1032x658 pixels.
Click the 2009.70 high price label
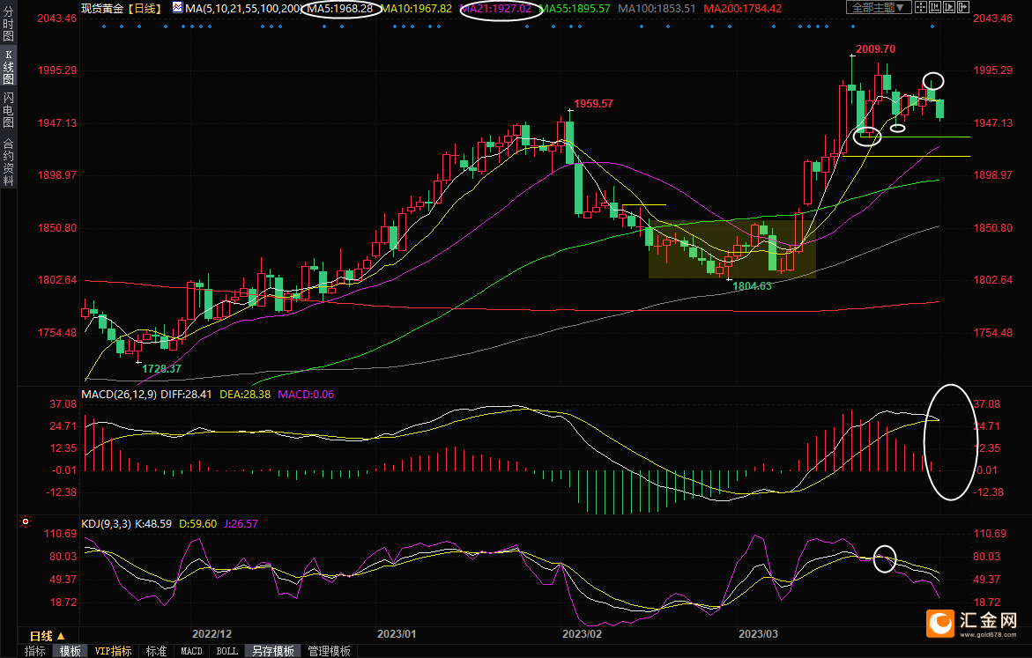point(875,49)
